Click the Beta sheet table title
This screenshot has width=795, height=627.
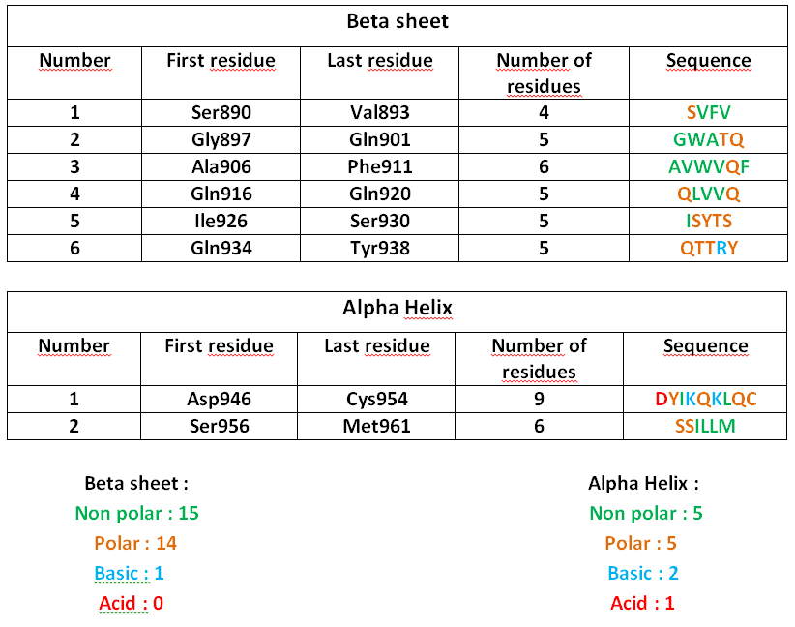[397, 20]
